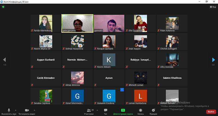Expand participants options arrow

coord(97,110)
